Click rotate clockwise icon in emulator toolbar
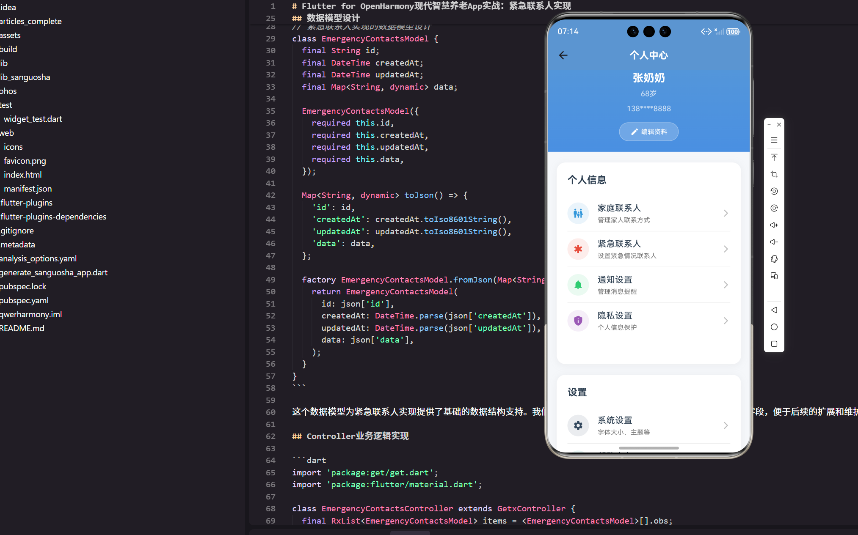 [774, 208]
